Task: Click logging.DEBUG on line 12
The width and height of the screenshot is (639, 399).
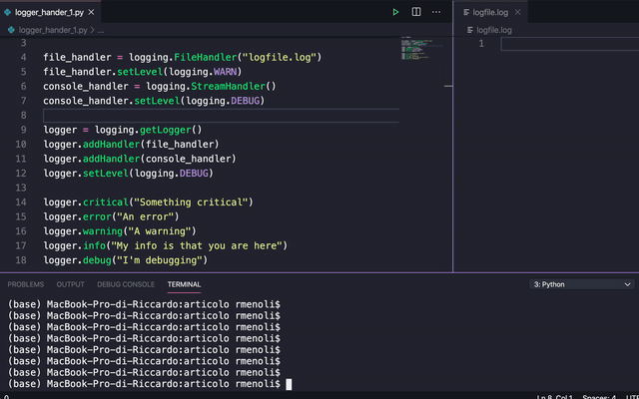Action: 171,174
